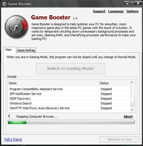Click the Tell a friend link
Viewport: 143px width, 146px height.
click(x=13, y=140)
